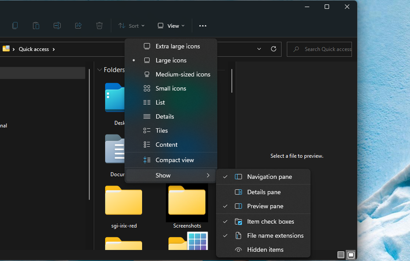Click the Copy icon in the toolbar

(x=15, y=26)
